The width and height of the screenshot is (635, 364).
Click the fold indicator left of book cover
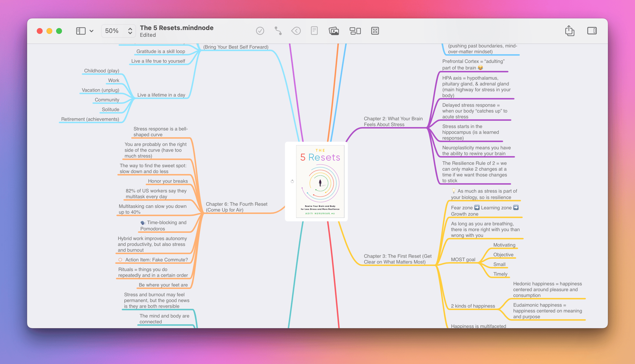[x=292, y=181]
